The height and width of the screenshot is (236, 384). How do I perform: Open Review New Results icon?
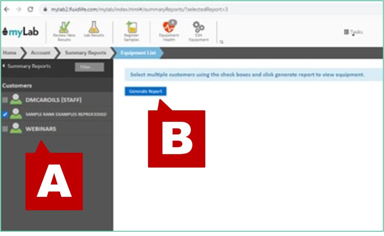(x=64, y=28)
